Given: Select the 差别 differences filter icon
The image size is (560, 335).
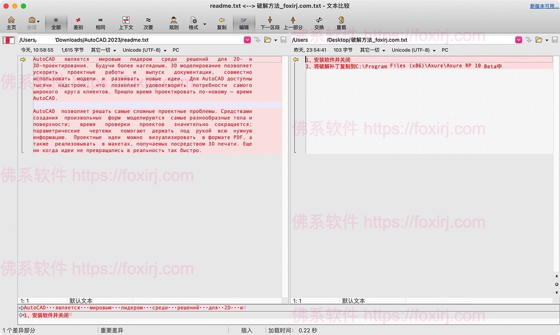Looking at the screenshot, I should pyautogui.click(x=77, y=22).
